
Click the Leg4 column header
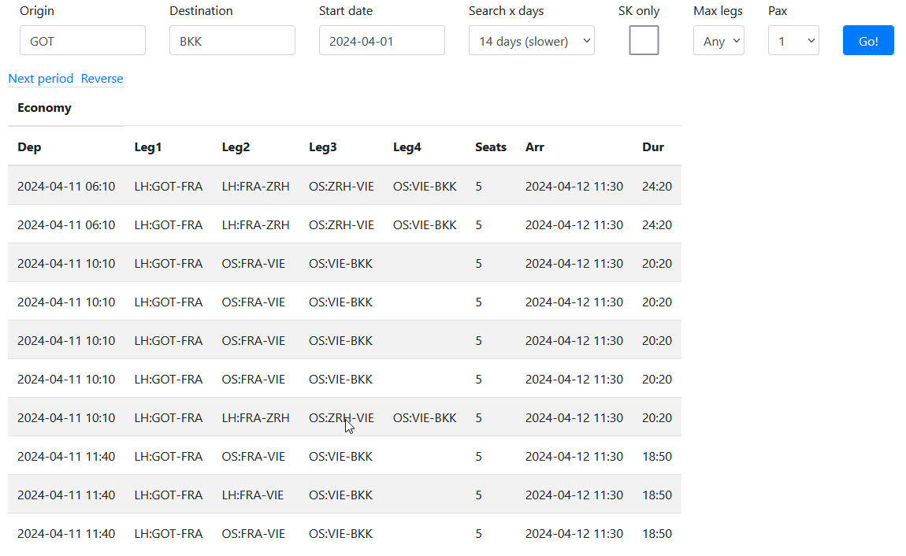pyautogui.click(x=407, y=146)
